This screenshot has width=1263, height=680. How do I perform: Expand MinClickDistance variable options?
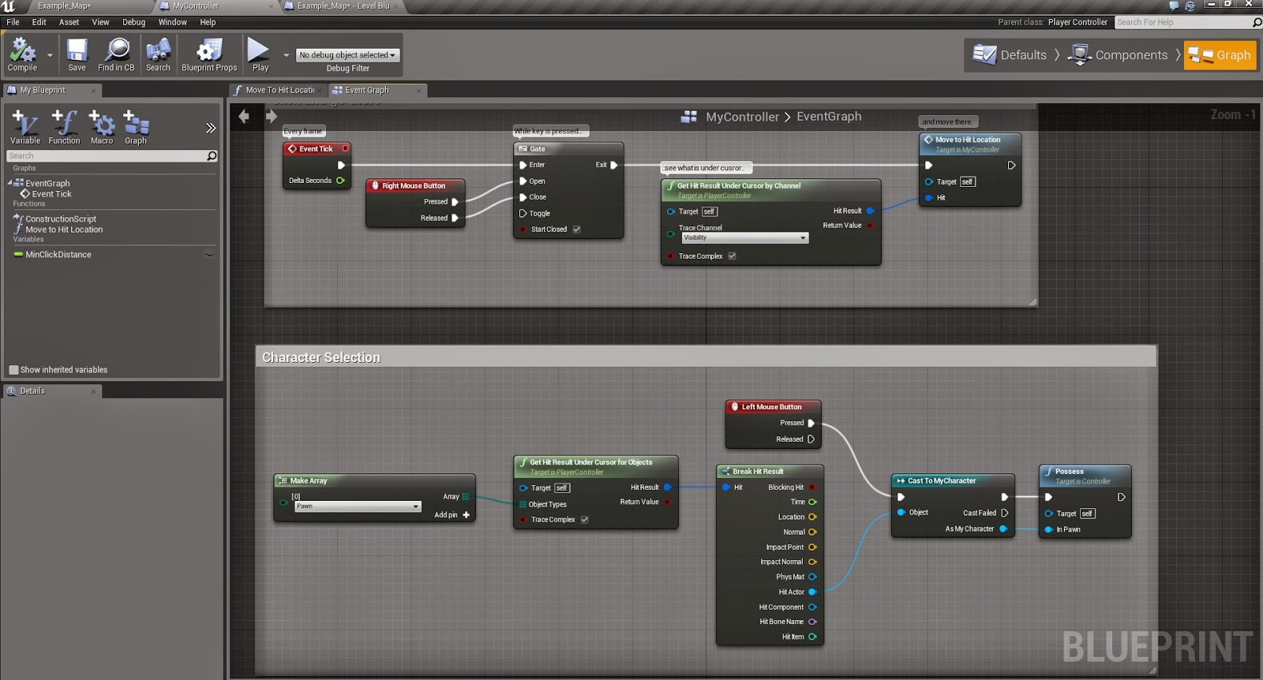(209, 255)
